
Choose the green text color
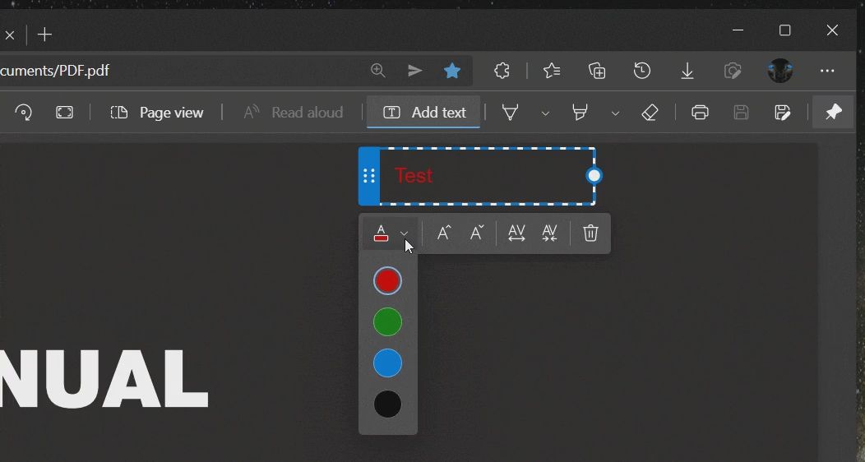click(x=387, y=322)
